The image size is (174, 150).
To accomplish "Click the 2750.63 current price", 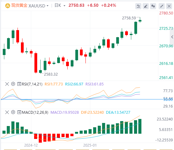I will point(77,5).
